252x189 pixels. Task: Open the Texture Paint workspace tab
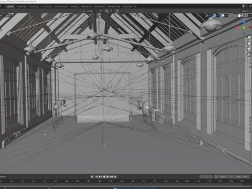point(61,6)
